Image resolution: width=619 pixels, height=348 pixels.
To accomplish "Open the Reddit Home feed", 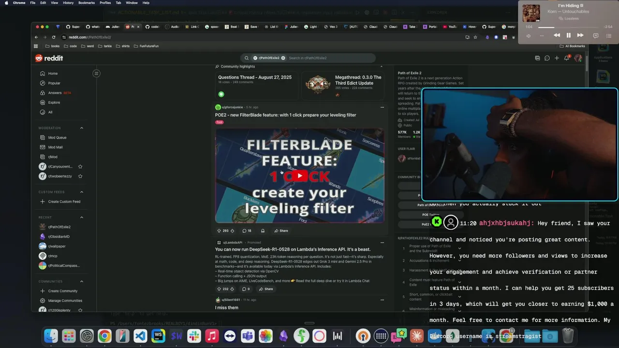I will point(49,73).
